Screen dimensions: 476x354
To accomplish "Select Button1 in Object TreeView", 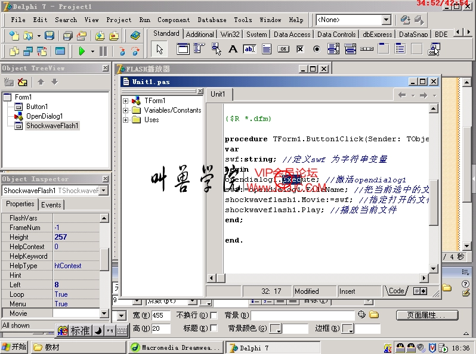I will [x=37, y=107].
